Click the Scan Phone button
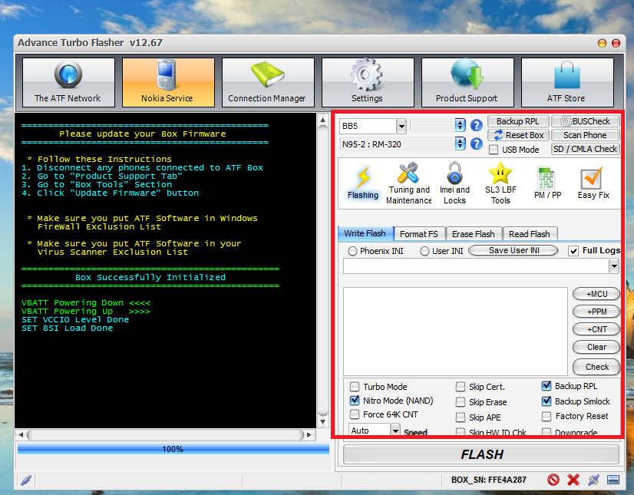This screenshot has height=495, width=634. (585, 135)
